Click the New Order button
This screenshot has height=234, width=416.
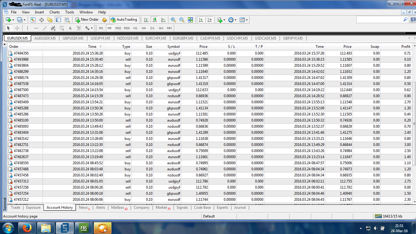click(x=87, y=19)
